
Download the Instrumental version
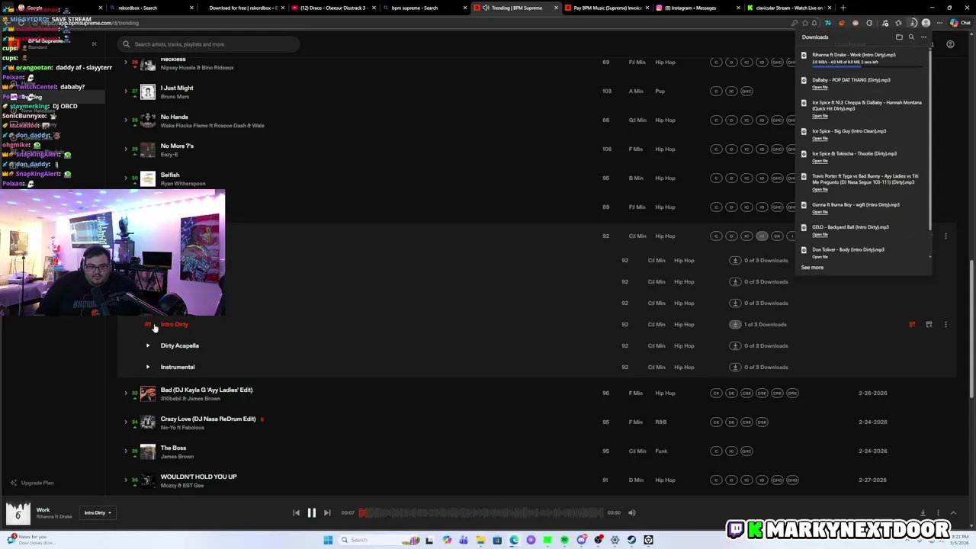pyautogui.click(x=735, y=367)
